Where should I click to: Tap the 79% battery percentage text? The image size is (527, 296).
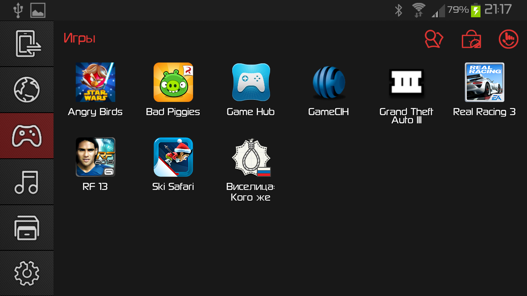pos(458,9)
